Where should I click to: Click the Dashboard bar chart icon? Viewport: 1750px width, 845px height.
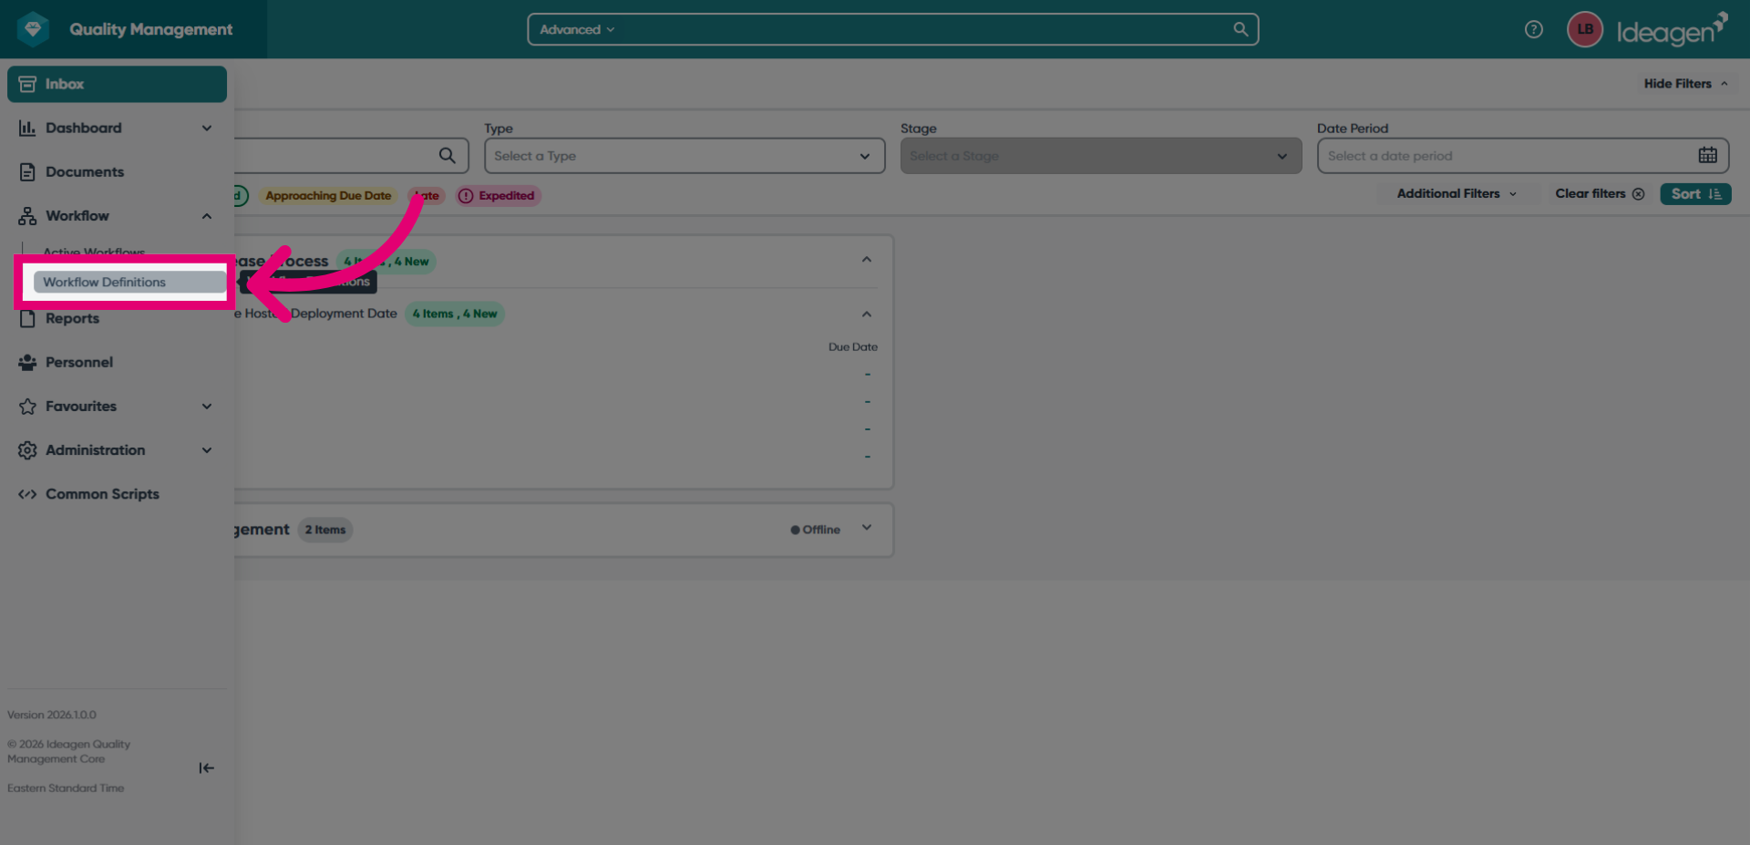[27, 129]
